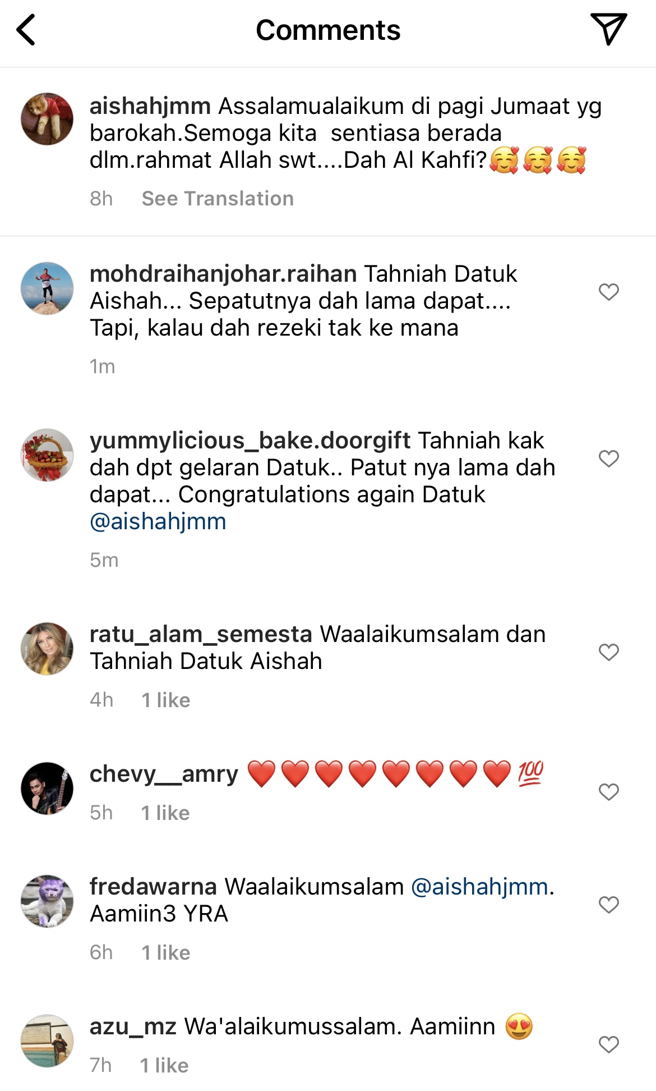Open mohdraihanjohar.raihan's profile picture

[x=47, y=288]
